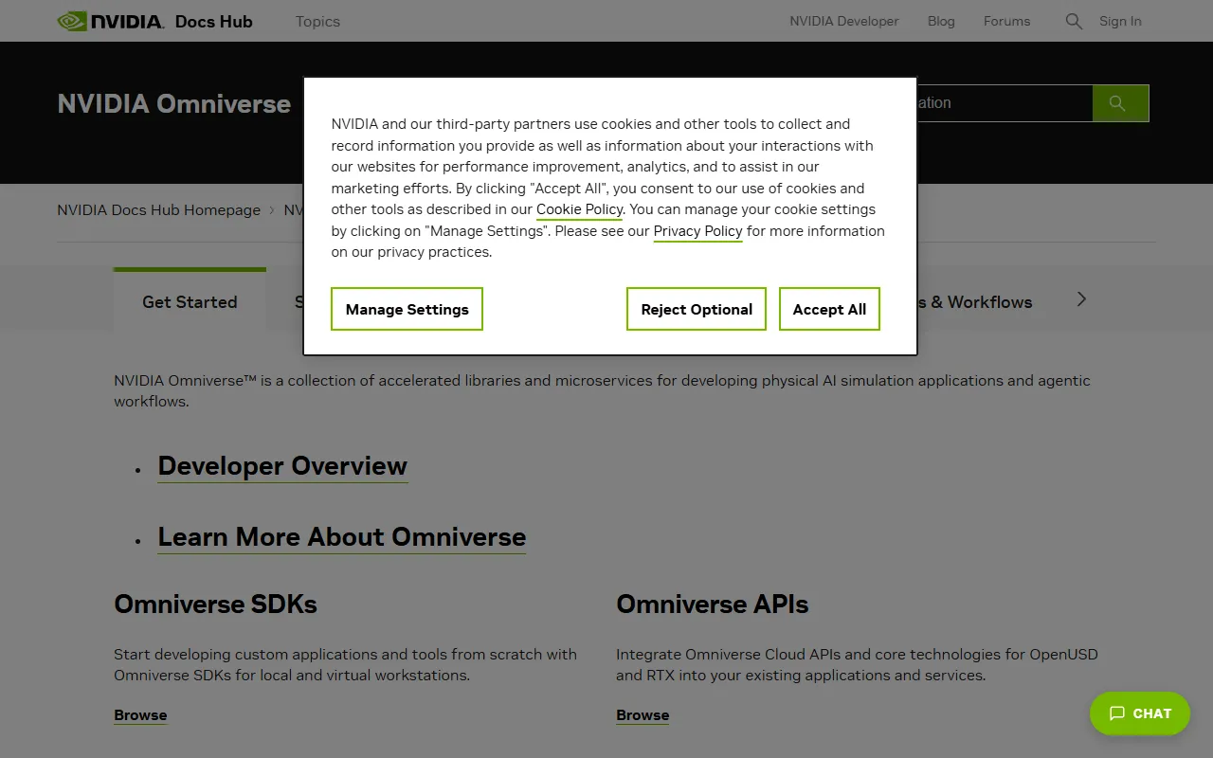The height and width of the screenshot is (758, 1213).
Task: Go to NVIDIA Developer link
Action: coord(844,21)
